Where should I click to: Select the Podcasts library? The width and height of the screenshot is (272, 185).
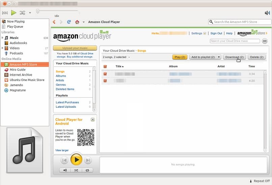click(x=16, y=53)
